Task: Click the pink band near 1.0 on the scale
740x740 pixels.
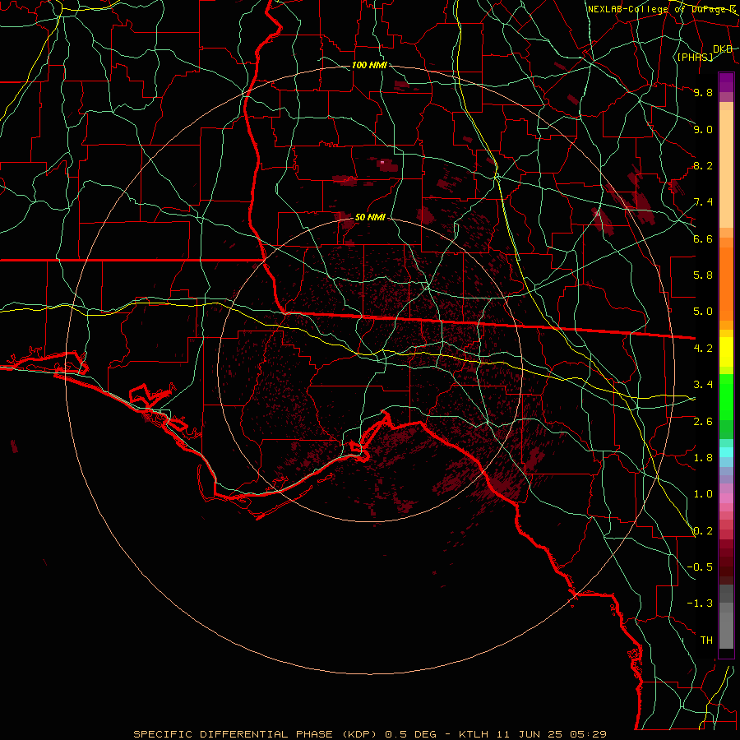Action: pyautogui.click(x=726, y=498)
